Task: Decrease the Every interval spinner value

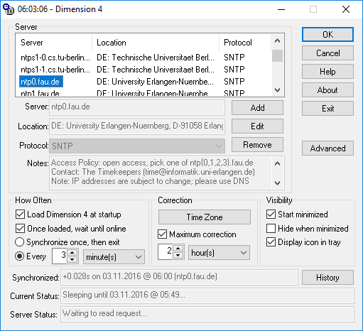Action: (x=72, y=260)
